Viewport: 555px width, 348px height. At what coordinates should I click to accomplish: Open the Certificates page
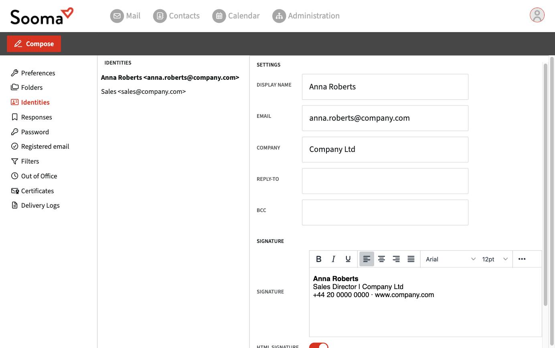32,191
